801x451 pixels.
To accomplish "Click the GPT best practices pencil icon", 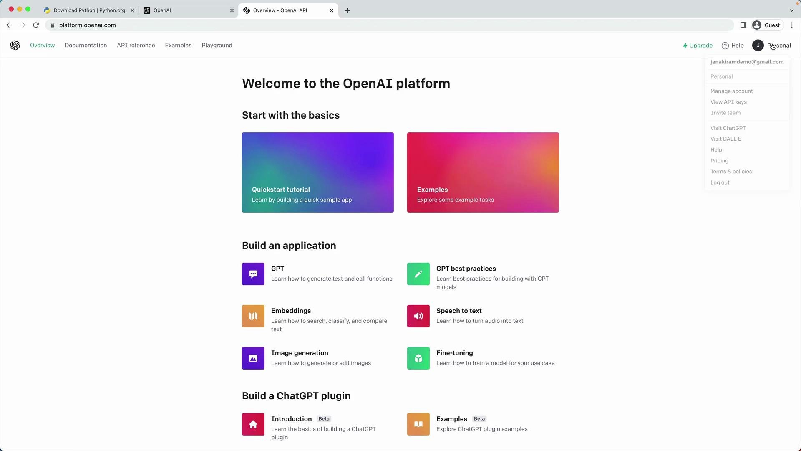I will [418, 274].
